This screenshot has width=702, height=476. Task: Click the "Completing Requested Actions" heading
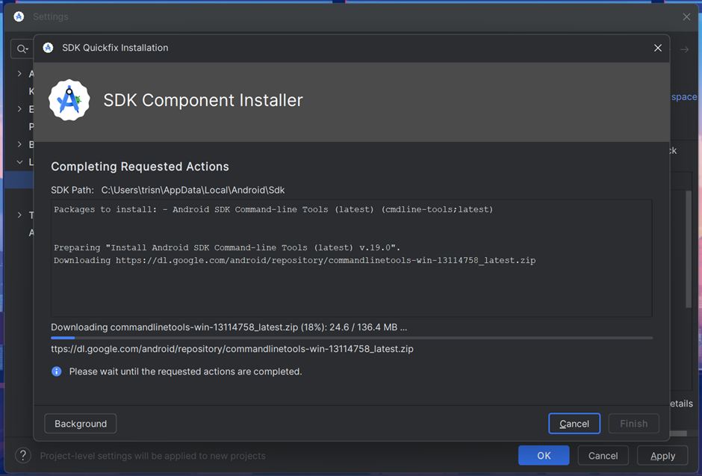(140, 167)
